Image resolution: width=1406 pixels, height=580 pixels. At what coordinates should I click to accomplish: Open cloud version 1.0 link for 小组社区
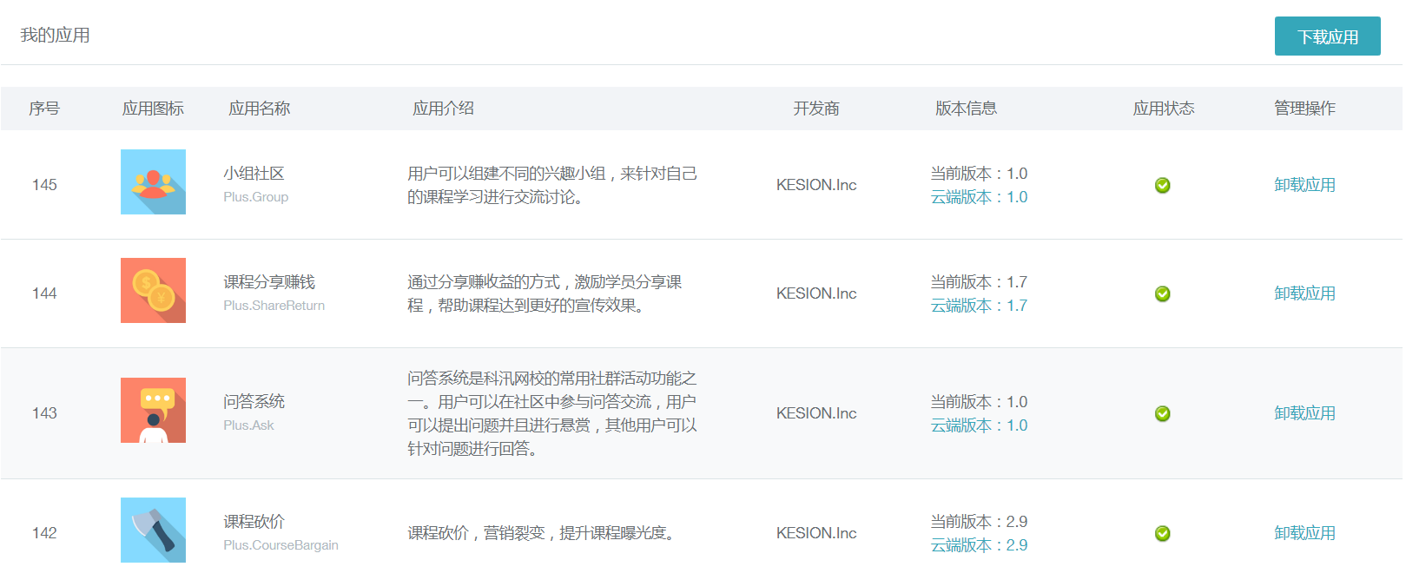(x=979, y=197)
